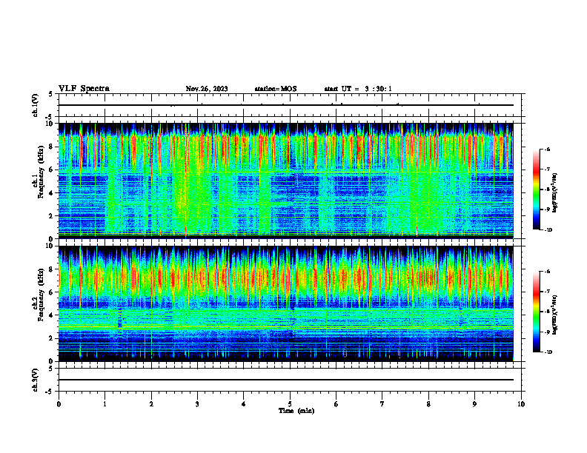The image size is (587, 453).
Task: Click inside the ch.1 spectrogram panel
Action: coord(286,181)
